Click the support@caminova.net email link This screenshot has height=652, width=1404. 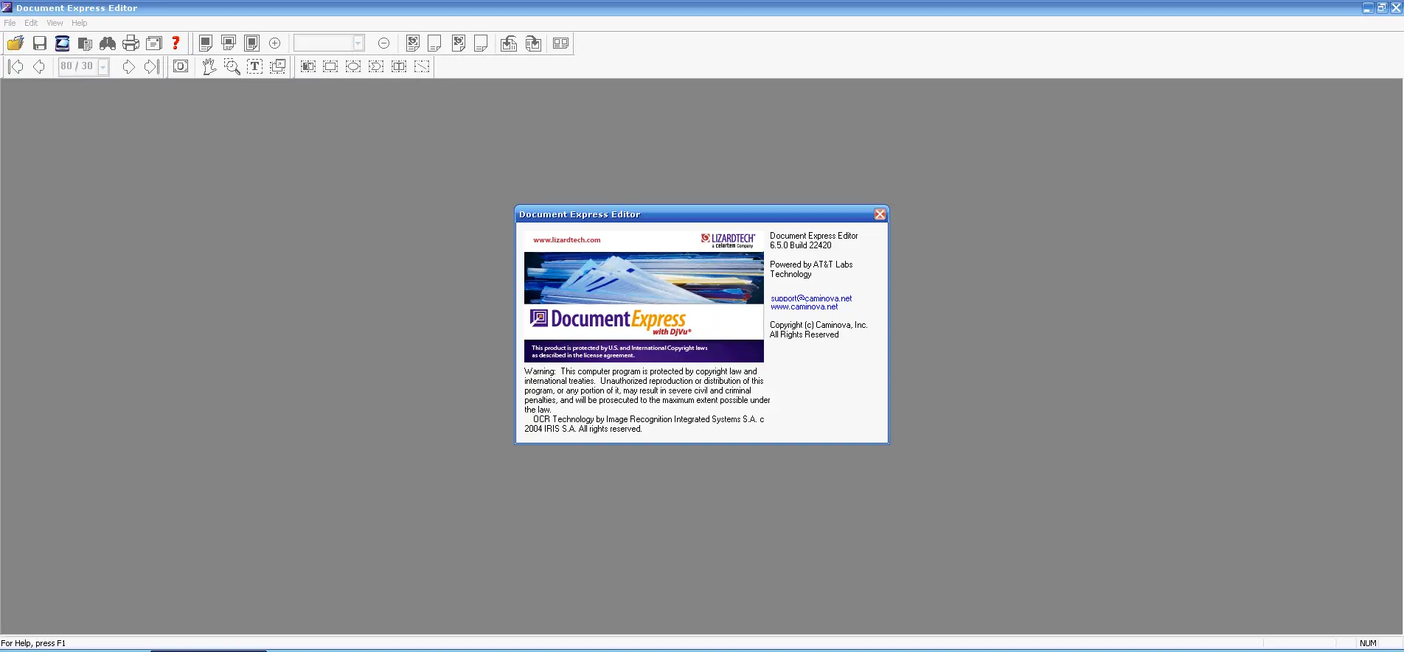811,298
